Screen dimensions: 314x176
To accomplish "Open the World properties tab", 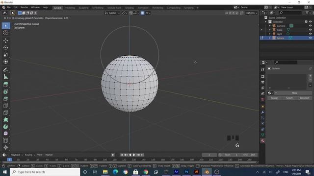I will (x=263, y=99).
